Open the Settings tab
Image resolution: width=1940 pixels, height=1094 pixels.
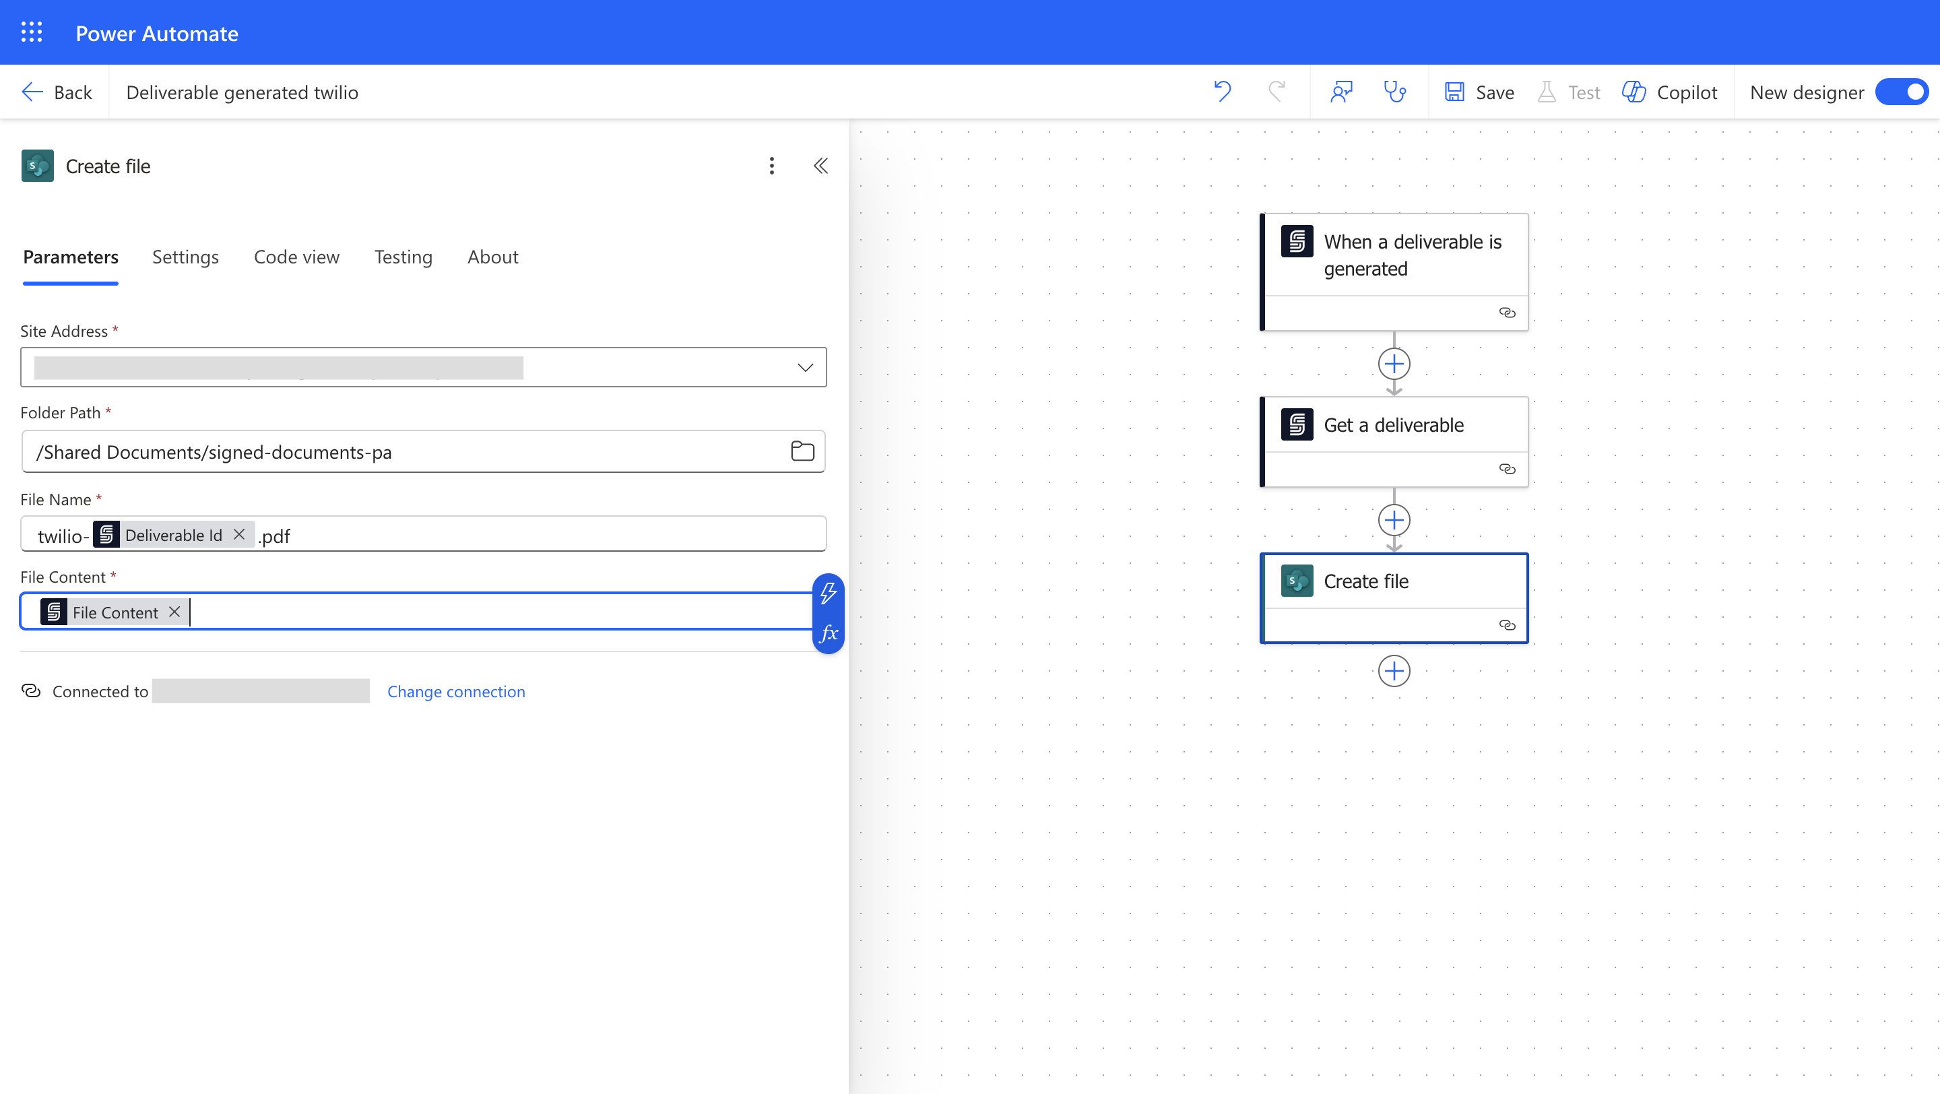coord(185,257)
